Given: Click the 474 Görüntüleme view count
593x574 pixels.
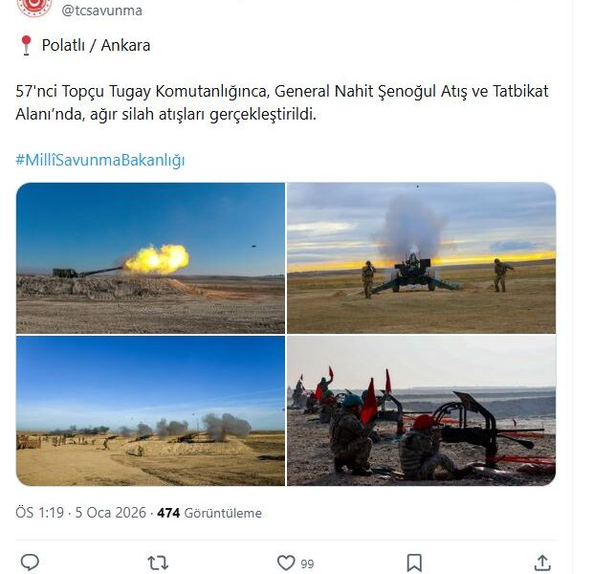Looking at the screenshot, I should click(x=209, y=513).
